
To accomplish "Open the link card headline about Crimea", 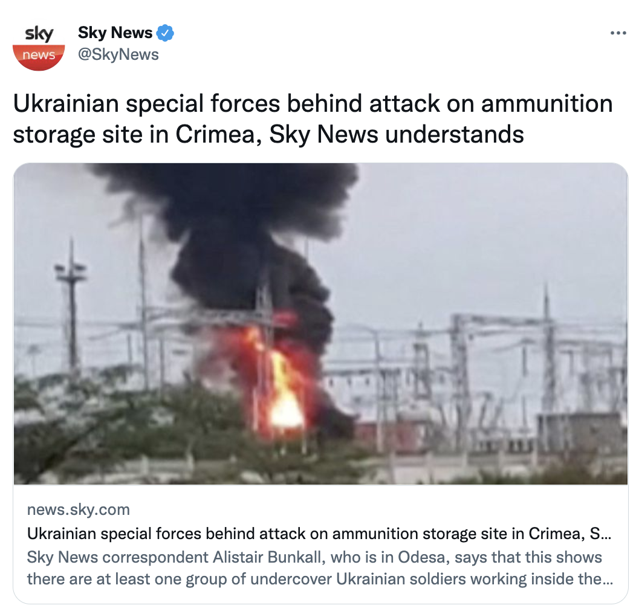I will point(319,533).
